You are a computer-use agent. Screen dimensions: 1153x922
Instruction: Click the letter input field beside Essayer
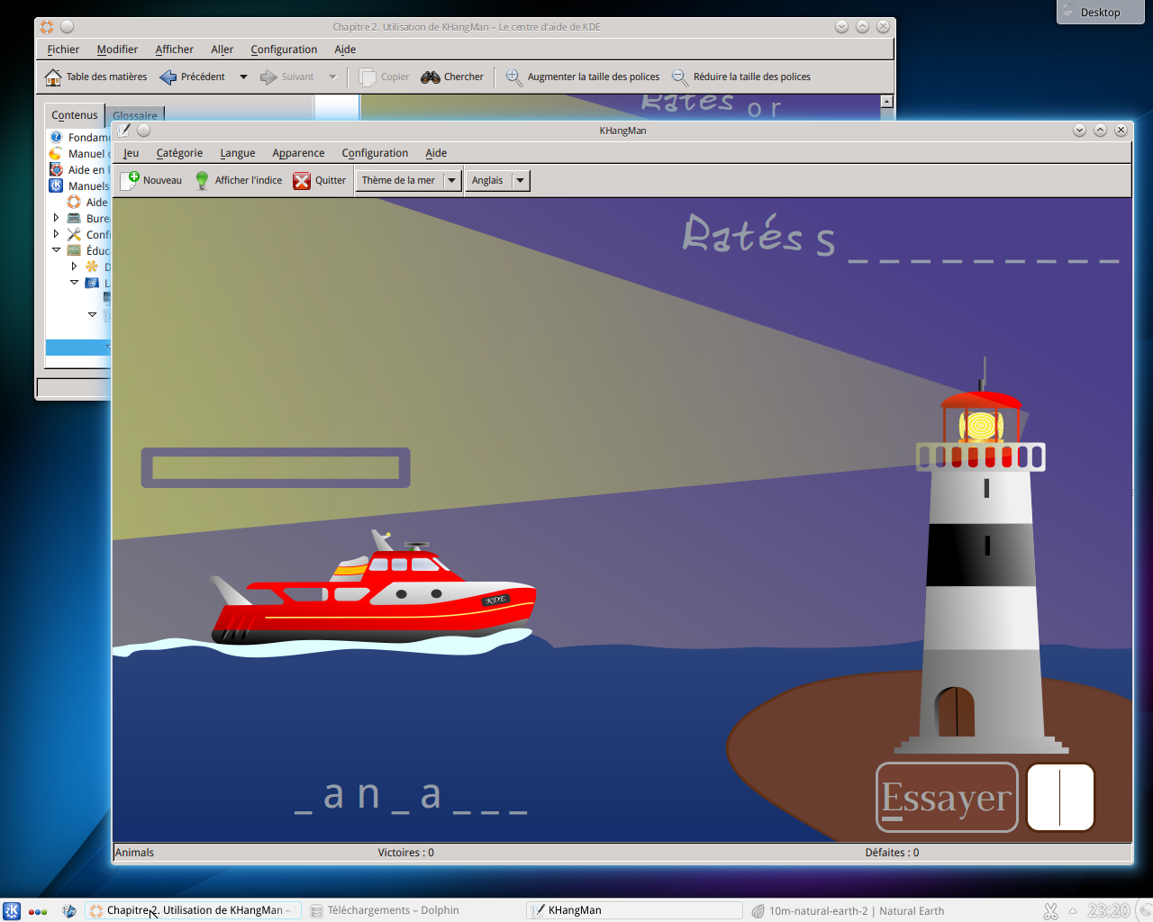point(1060,798)
